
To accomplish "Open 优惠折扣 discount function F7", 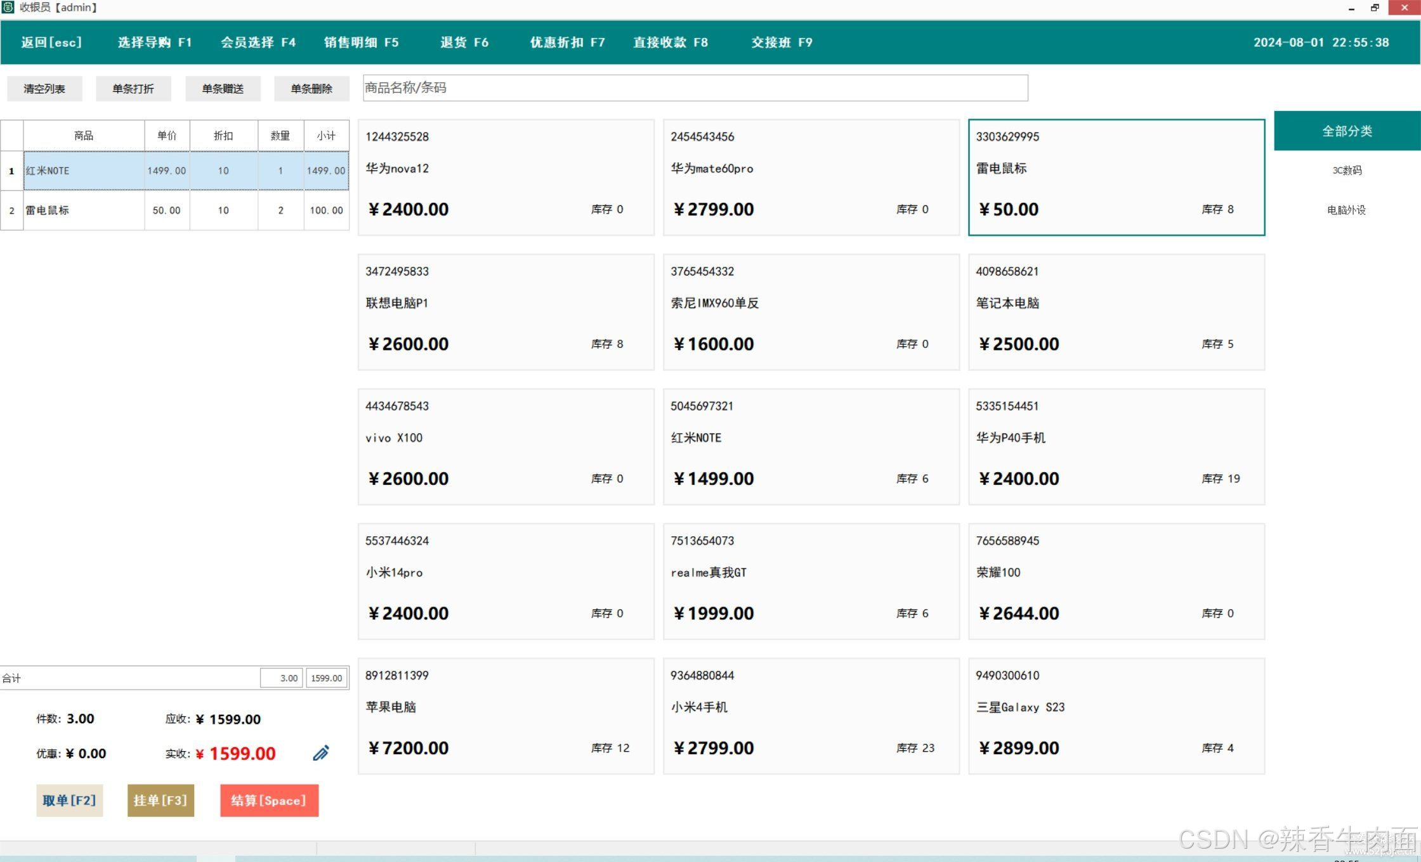I will (x=566, y=42).
